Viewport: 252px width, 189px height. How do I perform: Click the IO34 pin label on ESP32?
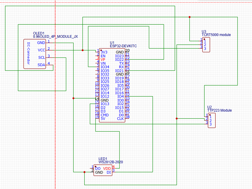tap(105, 67)
